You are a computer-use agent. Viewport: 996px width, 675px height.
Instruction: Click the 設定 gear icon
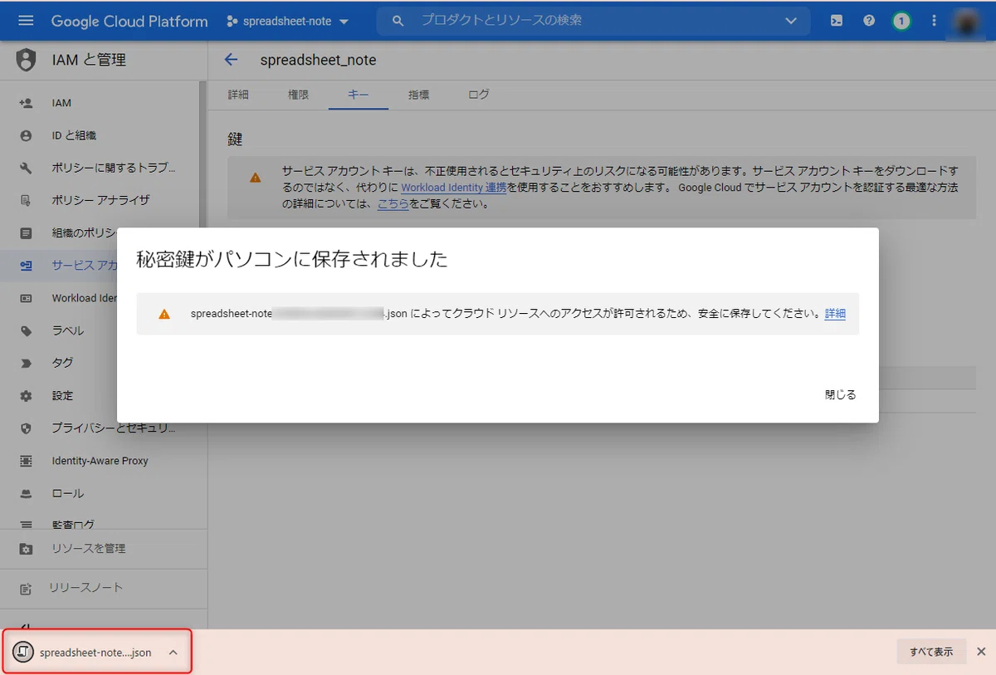click(x=26, y=395)
